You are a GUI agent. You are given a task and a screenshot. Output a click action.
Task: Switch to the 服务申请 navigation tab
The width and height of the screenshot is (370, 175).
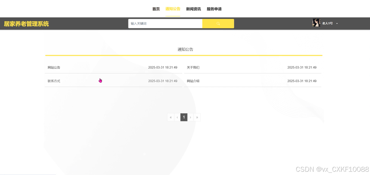(214, 9)
